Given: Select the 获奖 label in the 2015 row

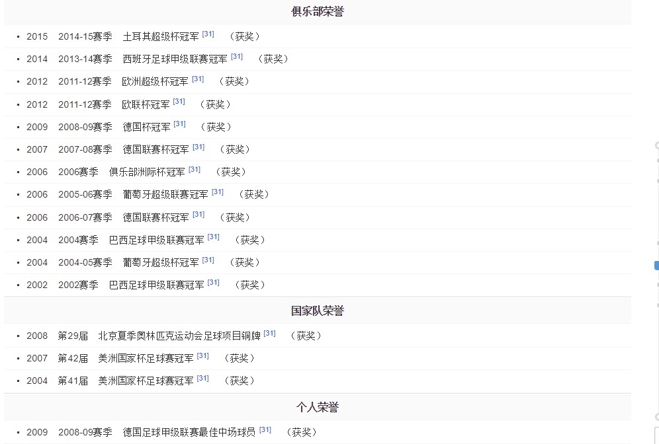Looking at the screenshot, I should pyautogui.click(x=245, y=36).
